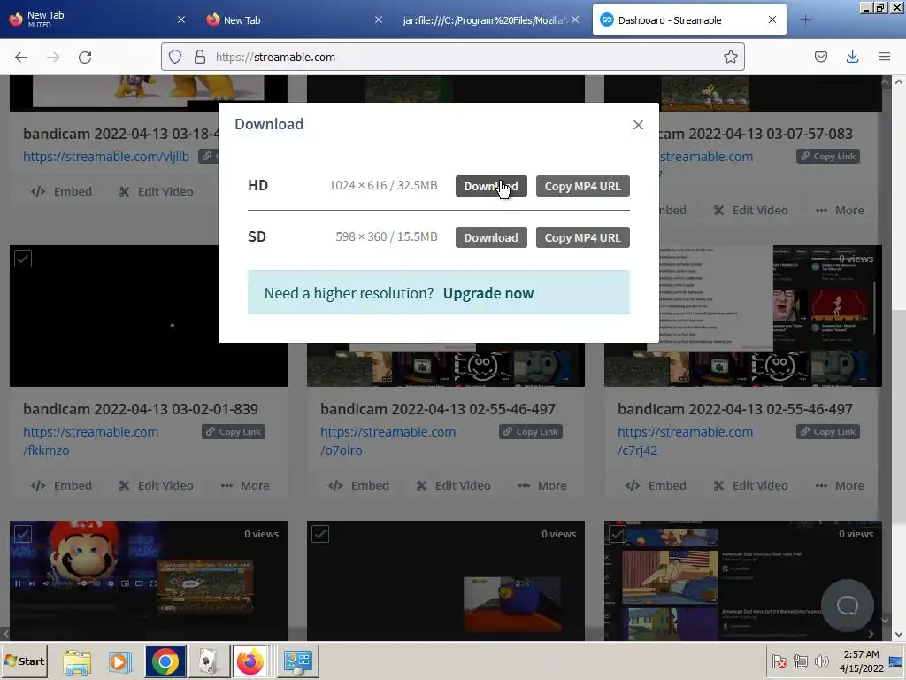
Task: Launch Windows Media Player from taskbar
Action: pos(120,661)
